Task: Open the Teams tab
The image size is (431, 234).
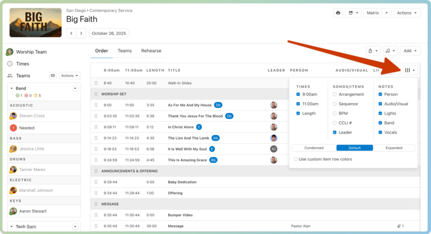Action: coord(124,51)
